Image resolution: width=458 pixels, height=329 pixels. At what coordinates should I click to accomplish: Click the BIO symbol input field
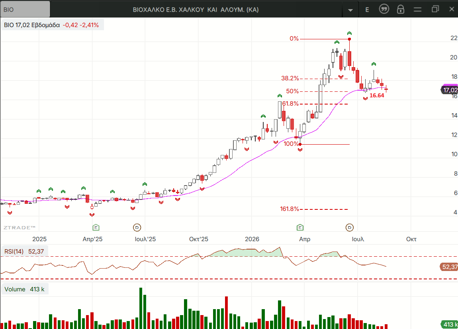tap(25, 9)
